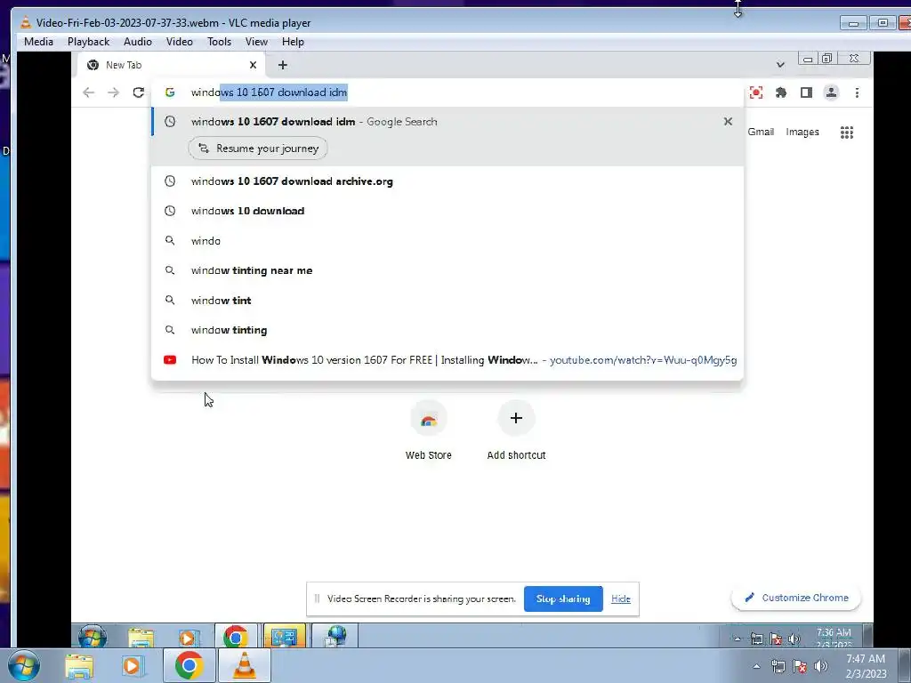Open the Tools menu in VLC
Image resolution: width=911 pixels, height=683 pixels.
219,42
